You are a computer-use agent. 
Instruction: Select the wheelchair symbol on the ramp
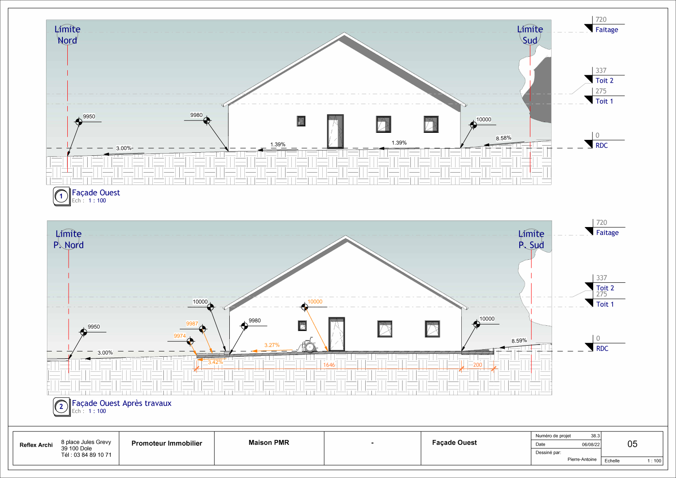[308, 345]
